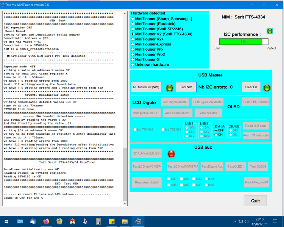Select Unknown hardware option

click(150, 65)
